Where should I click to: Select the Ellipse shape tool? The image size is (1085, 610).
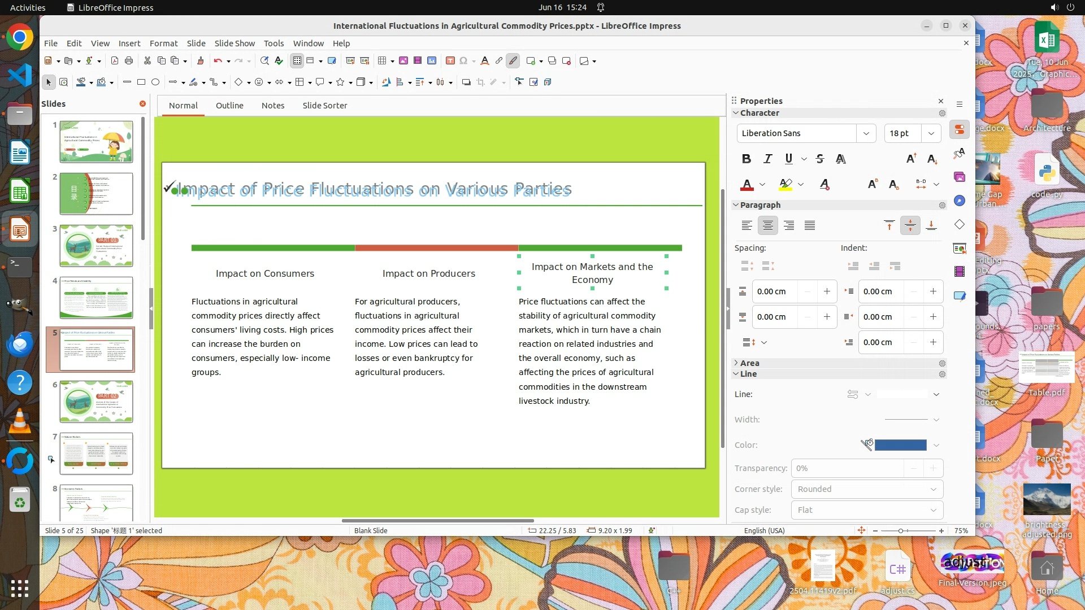155,82
